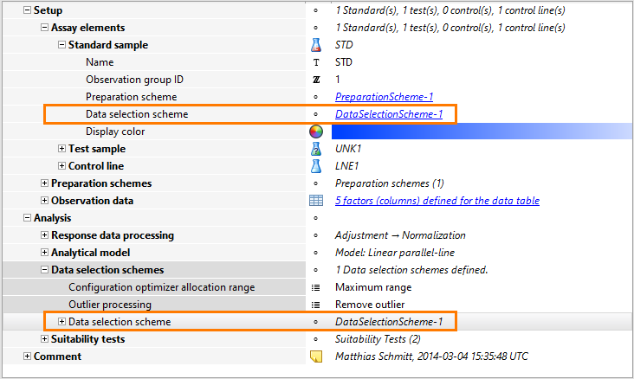
Task: Click the Remove outlier value
Action: click(x=370, y=305)
